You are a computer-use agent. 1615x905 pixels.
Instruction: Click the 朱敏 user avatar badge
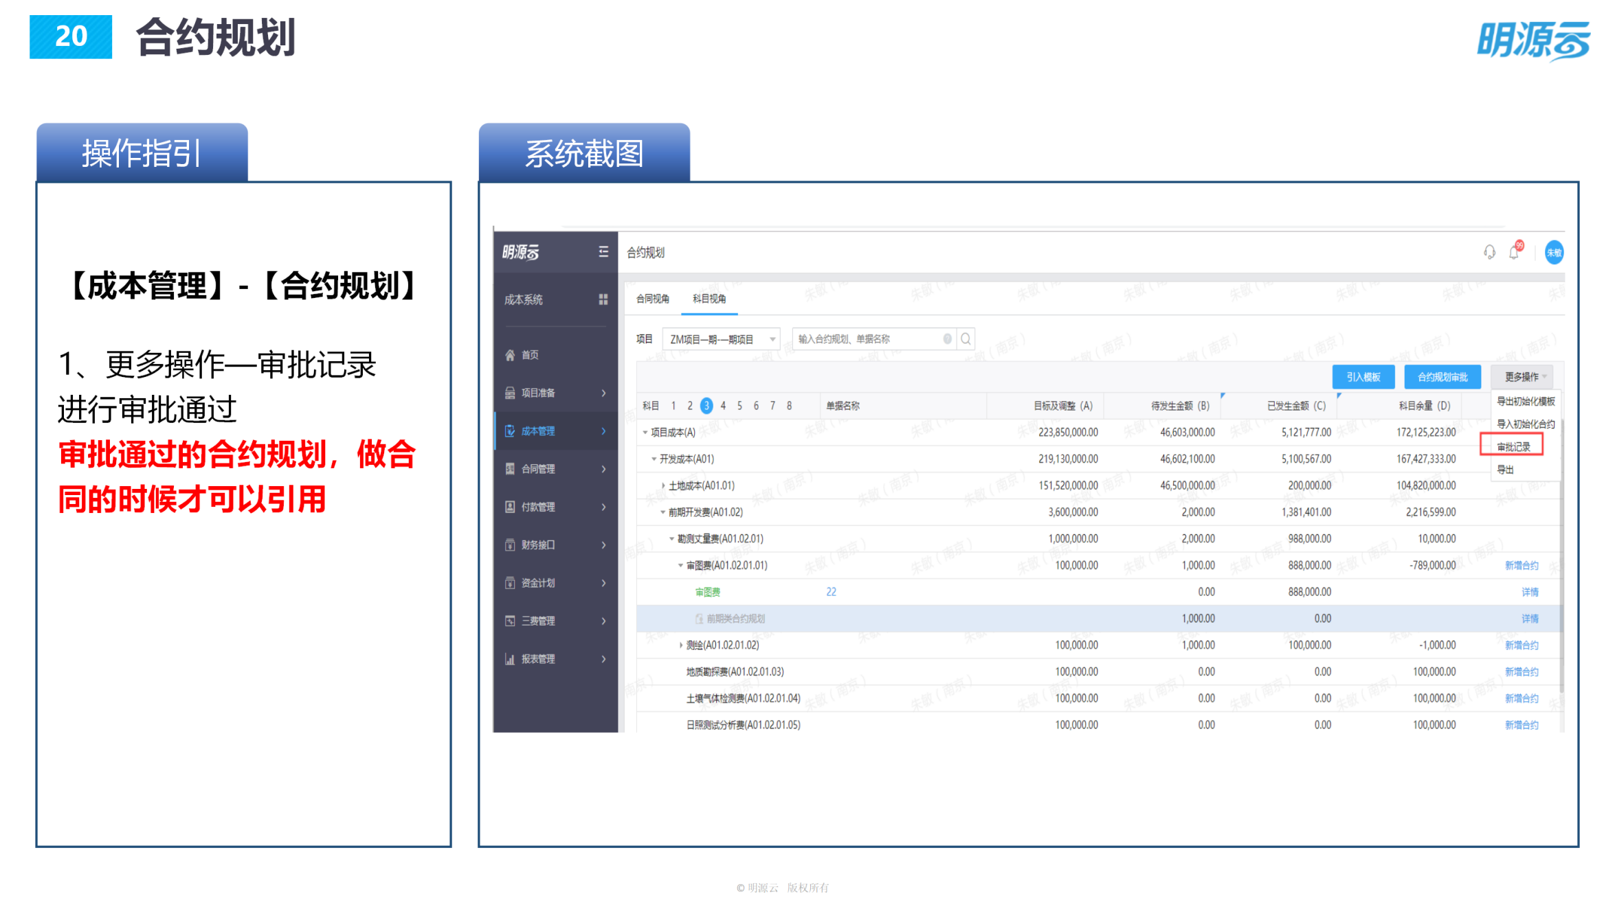click(1554, 253)
